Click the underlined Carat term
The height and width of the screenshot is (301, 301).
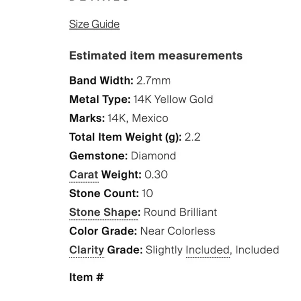click(x=84, y=174)
